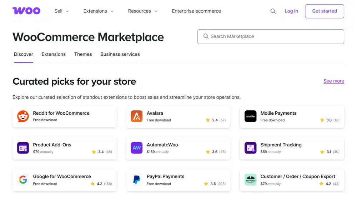
Task: Switch to the Extensions marketplace tab
Action: (x=54, y=54)
